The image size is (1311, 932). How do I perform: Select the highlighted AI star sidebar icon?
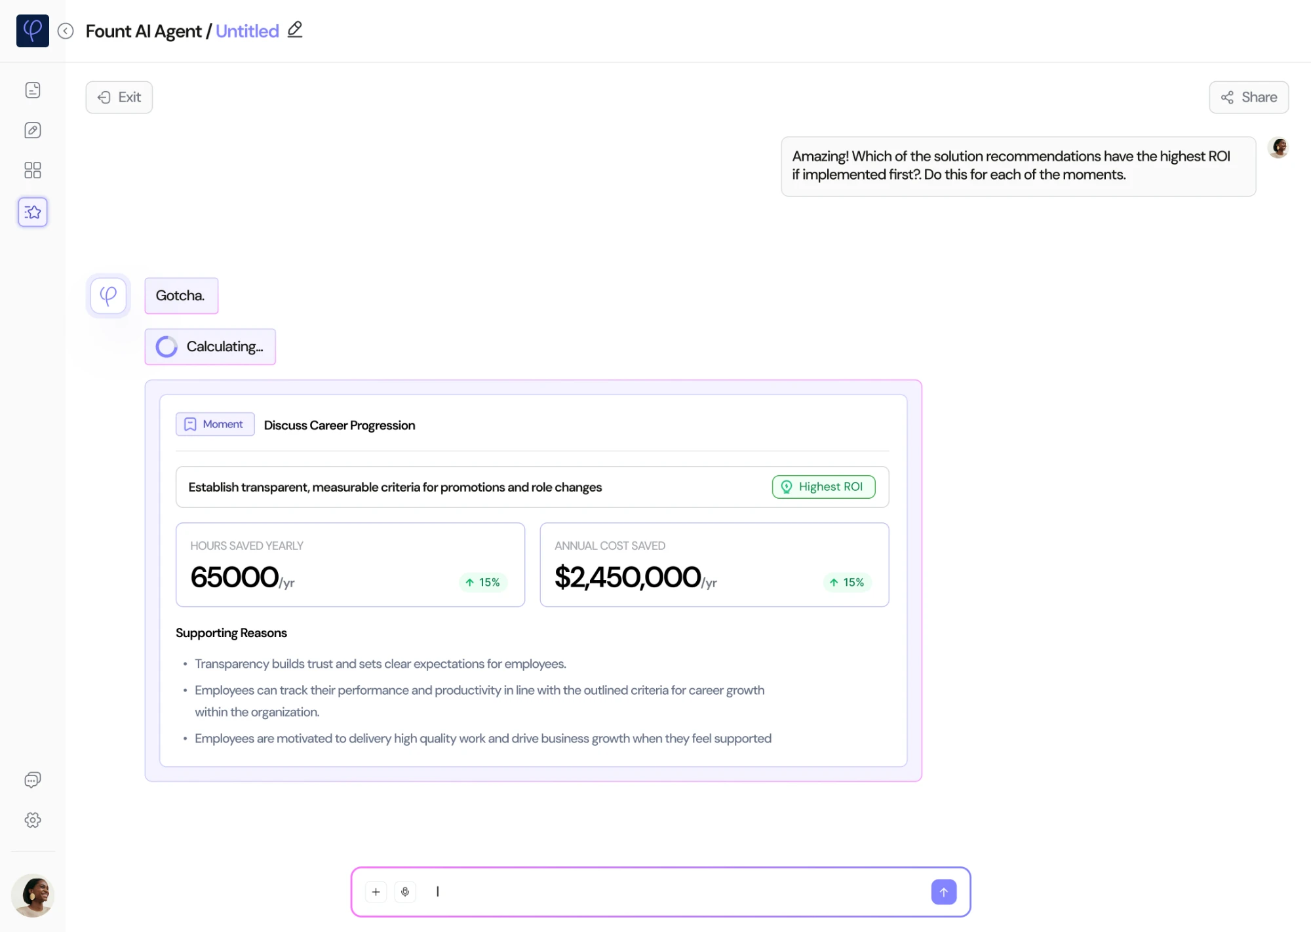[33, 212]
